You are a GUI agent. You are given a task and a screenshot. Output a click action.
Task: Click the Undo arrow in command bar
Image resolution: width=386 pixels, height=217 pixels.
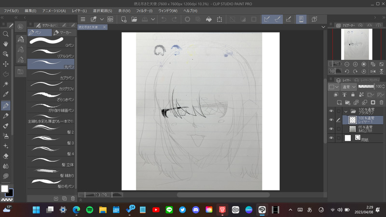(164, 19)
